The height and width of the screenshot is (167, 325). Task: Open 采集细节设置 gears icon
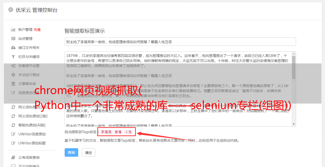click(13, 66)
